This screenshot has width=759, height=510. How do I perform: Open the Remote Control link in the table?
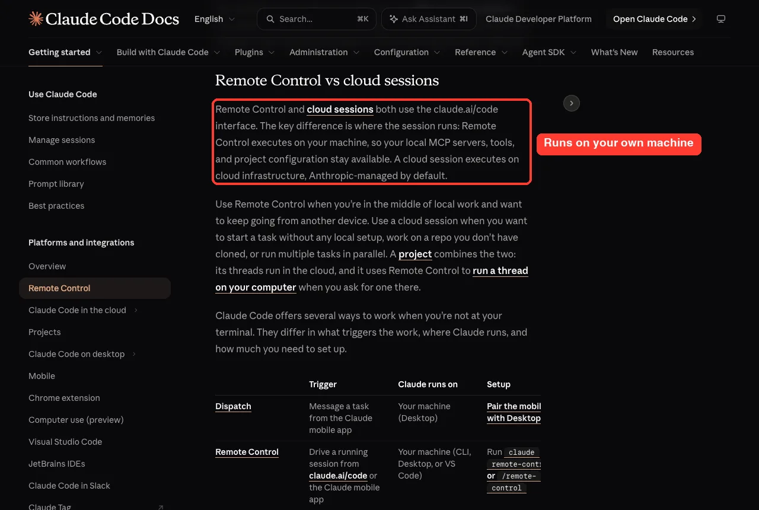click(247, 452)
